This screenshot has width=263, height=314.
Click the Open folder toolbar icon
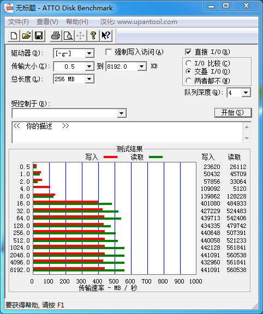(26, 36)
